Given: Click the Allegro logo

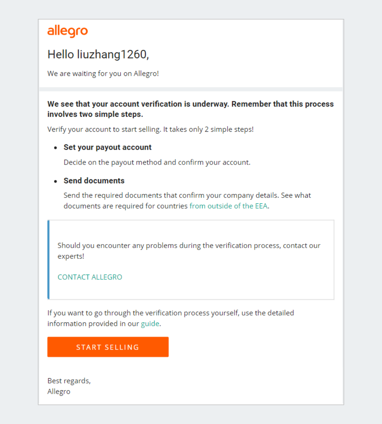Looking at the screenshot, I should (x=67, y=31).
